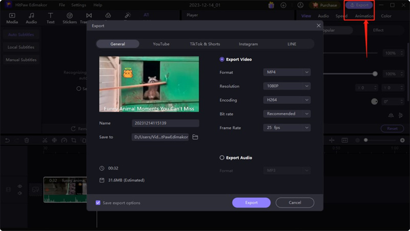Switch to the YouTube export tab
This screenshot has height=231, width=410.
[161, 44]
